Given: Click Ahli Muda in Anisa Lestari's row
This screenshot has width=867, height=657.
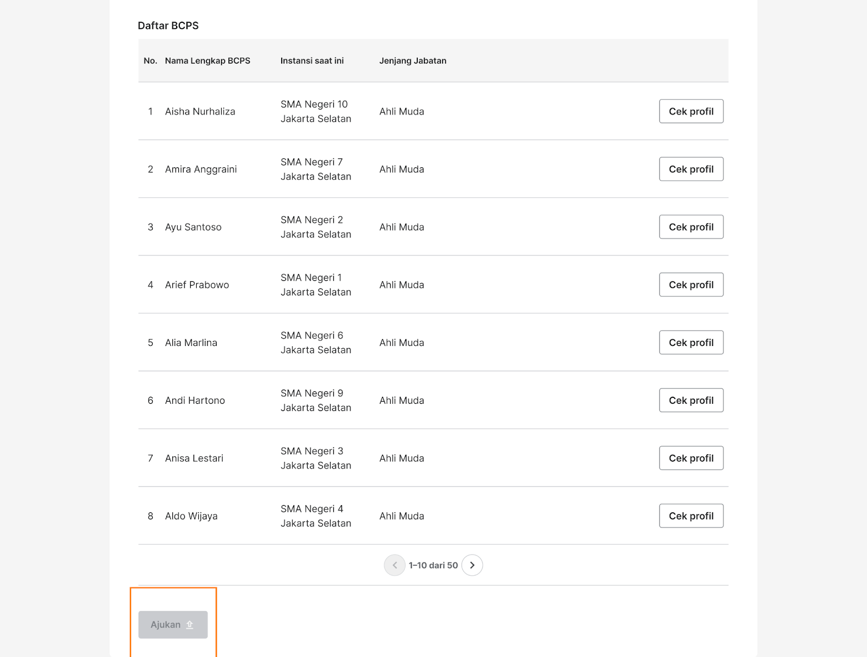Looking at the screenshot, I should pyautogui.click(x=402, y=458).
